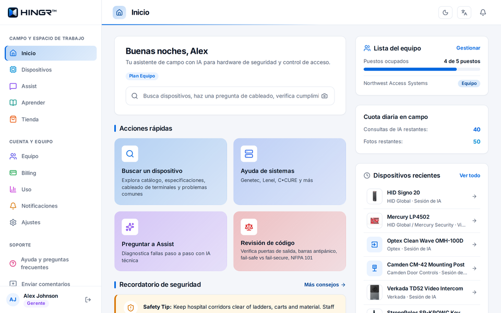The height and width of the screenshot is (313, 501).
Task: Click the Fotos restantes value 50
Action: pos(476,141)
